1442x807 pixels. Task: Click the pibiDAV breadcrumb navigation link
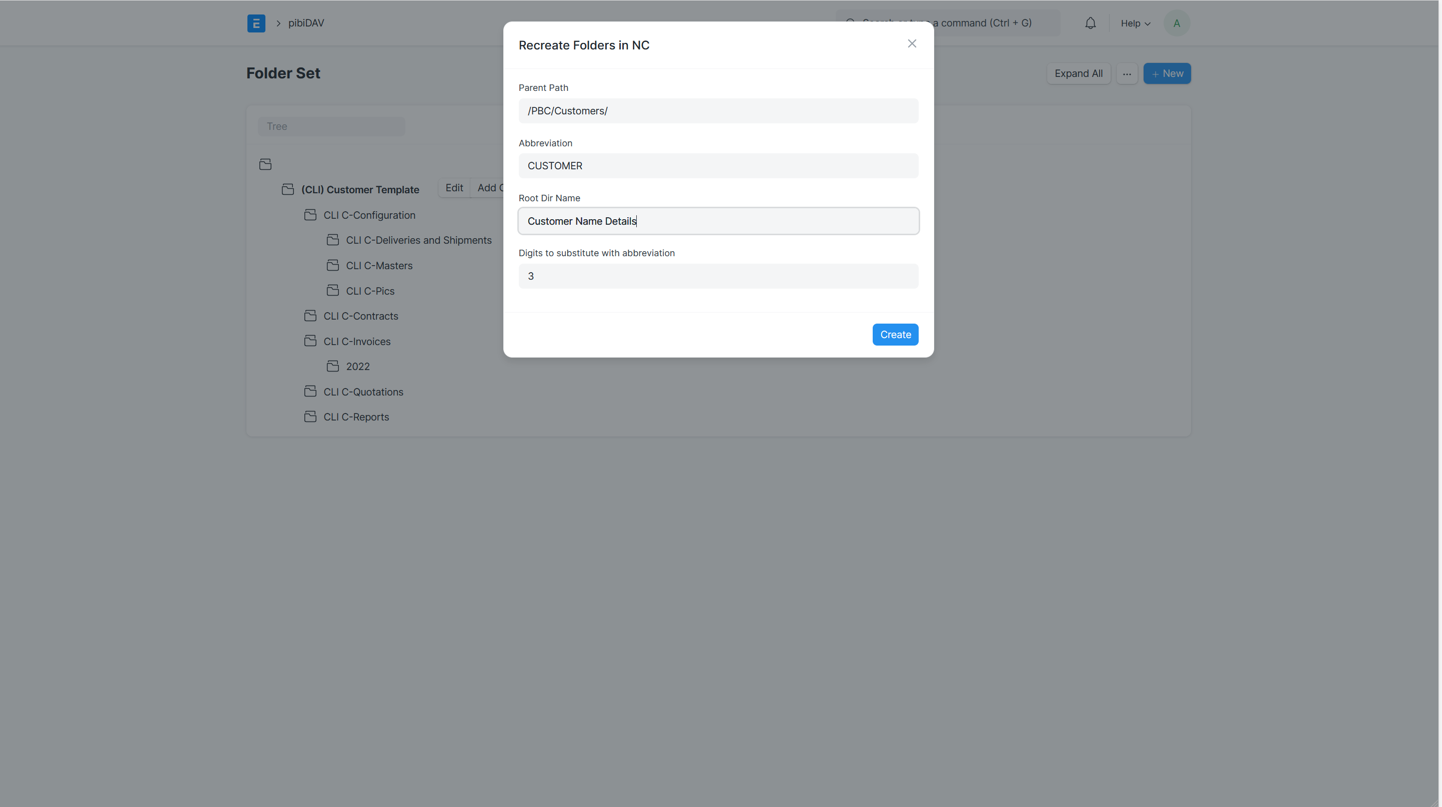tap(306, 23)
